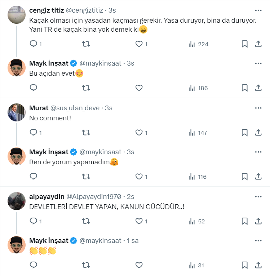Like Mayk İnşaat's 'Bu açıdan evet' reply
The width and height of the screenshot is (270, 276).
(139, 88)
